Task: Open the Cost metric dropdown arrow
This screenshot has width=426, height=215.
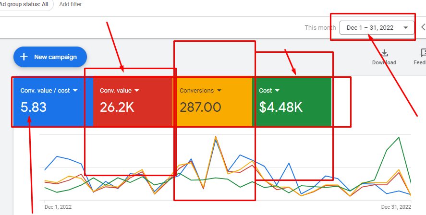Action: pos(278,90)
